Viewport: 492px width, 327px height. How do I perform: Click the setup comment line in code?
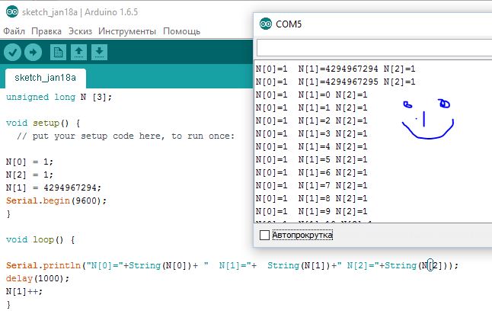point(126,136)
